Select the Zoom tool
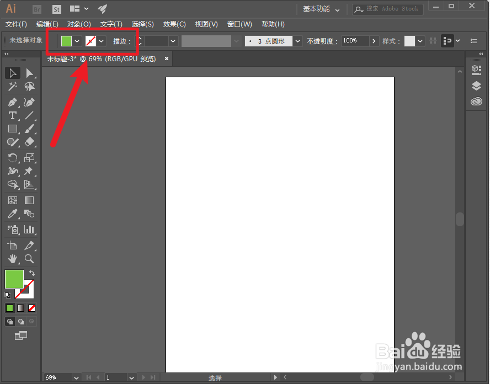Viewport: 490px width, 384px height. [x=29, y=259]
